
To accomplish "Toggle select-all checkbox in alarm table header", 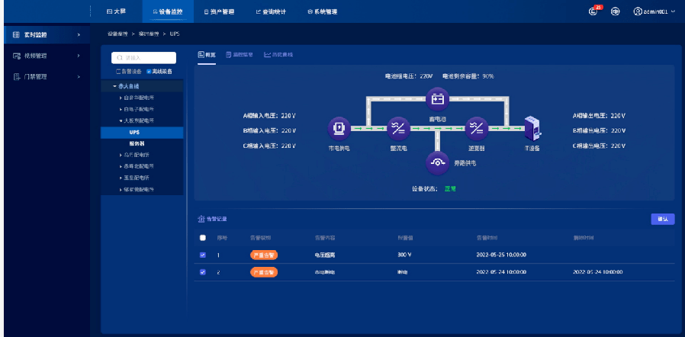I will tap(202, 238).
